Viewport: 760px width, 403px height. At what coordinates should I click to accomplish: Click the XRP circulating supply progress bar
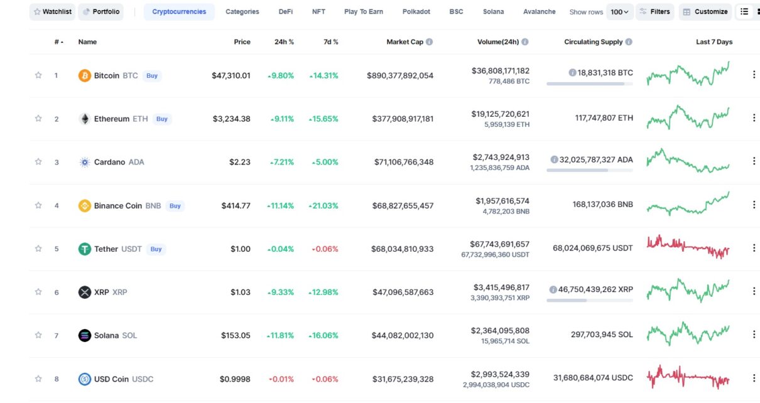(590, 300)
